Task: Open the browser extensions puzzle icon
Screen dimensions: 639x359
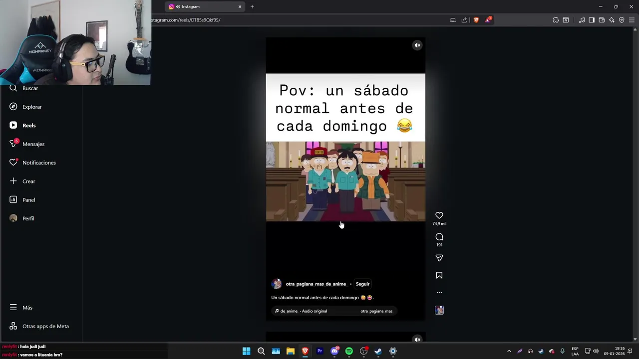Action: (556, 20)
